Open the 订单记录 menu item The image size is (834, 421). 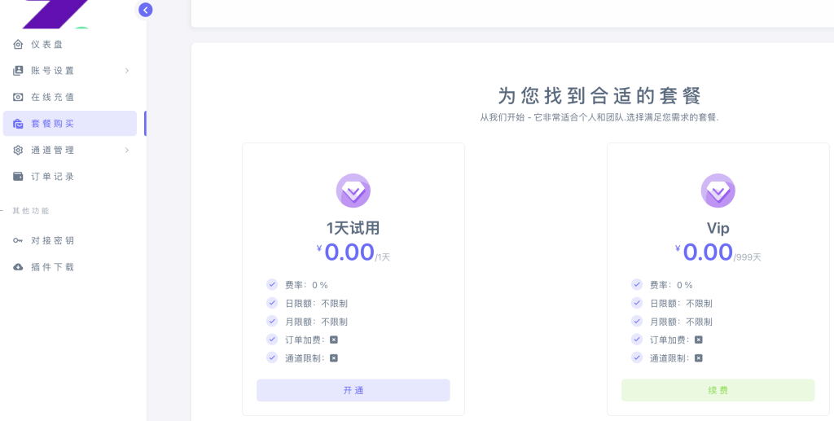pyautogui.click(x=53, y=177)
